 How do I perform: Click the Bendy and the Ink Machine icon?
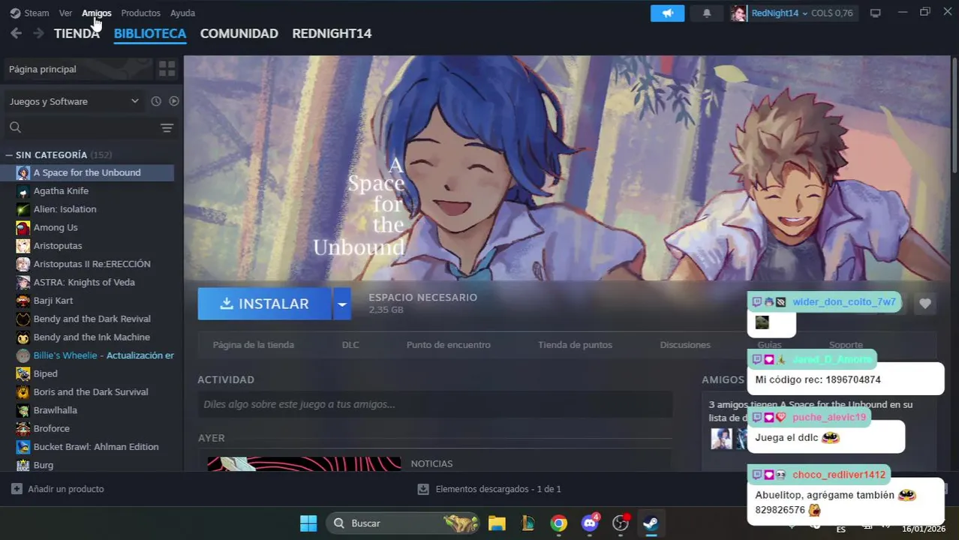[x=23, y=337]
